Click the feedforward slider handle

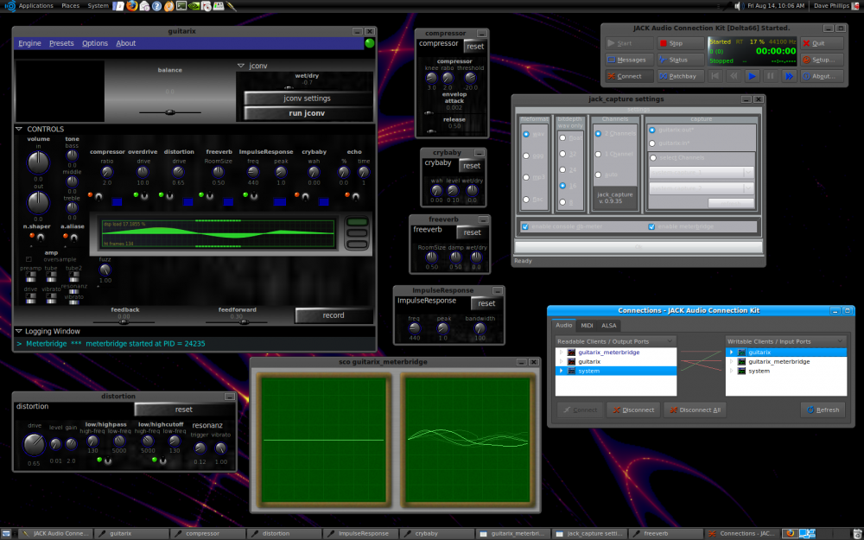[x=244, y=322]
